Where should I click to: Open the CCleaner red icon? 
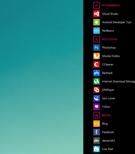(x=96, y=64)
